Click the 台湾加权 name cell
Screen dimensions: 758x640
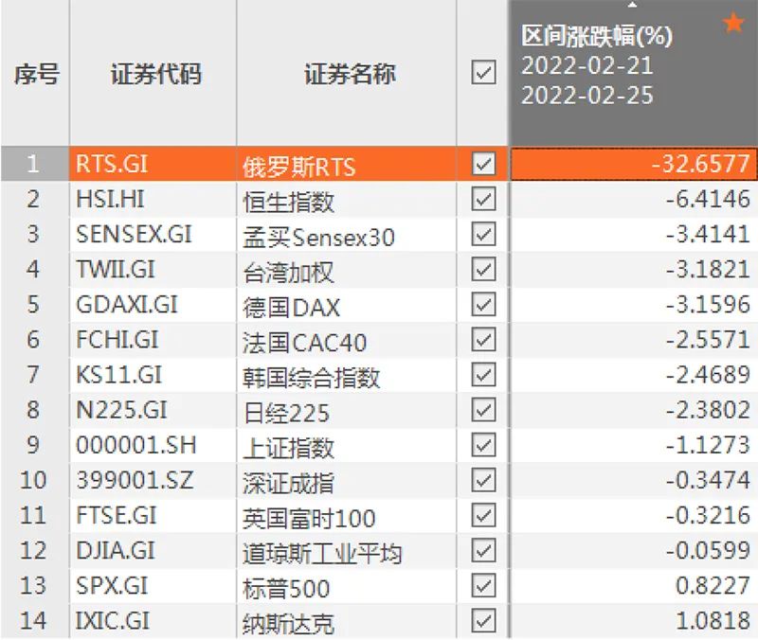347,270
